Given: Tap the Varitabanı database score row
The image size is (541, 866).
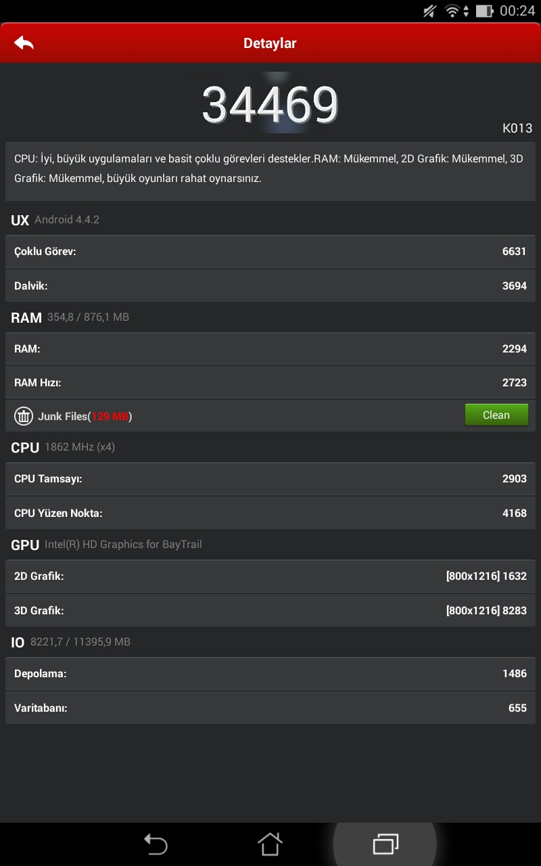Looking at the screenshot, I should 270,708.
